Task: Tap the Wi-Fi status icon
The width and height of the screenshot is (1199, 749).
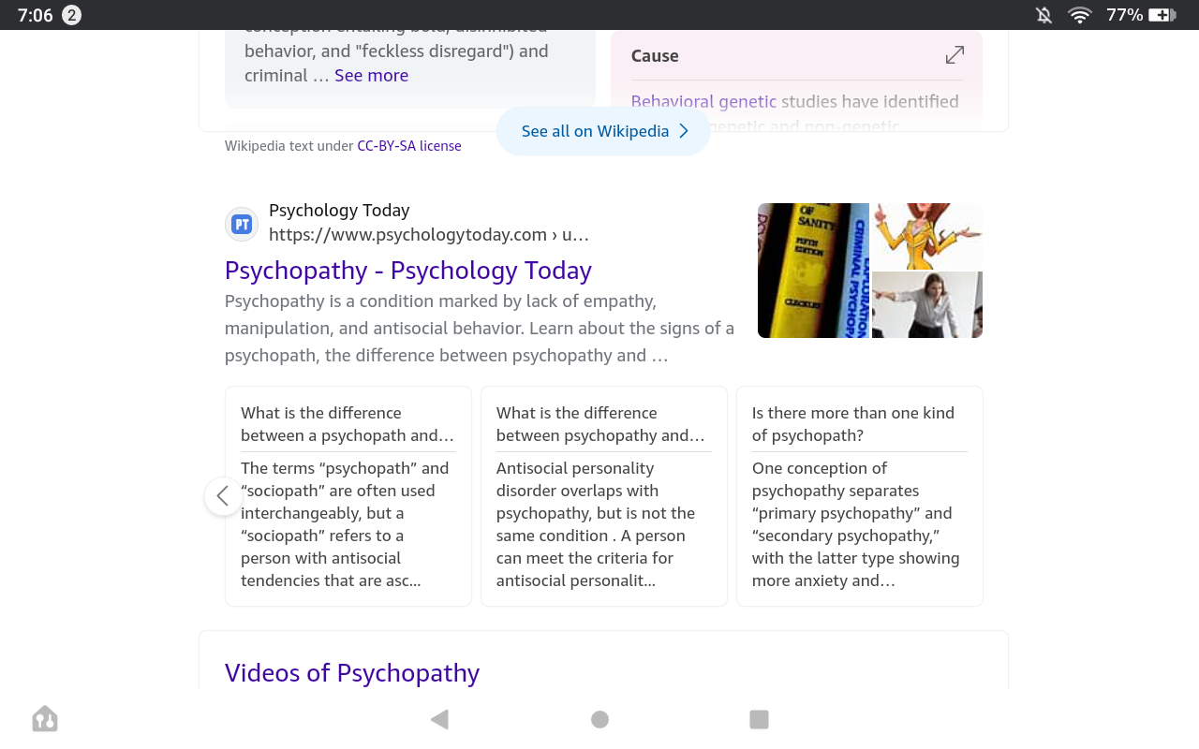Action: (x=1080, y=15)
